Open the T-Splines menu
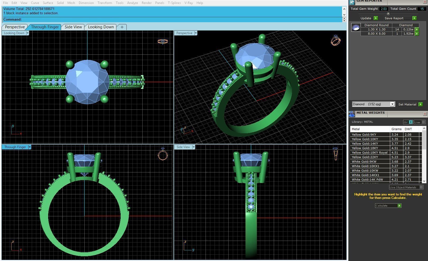428x261 pixels. pyautogui.click(x=174, y=3)
